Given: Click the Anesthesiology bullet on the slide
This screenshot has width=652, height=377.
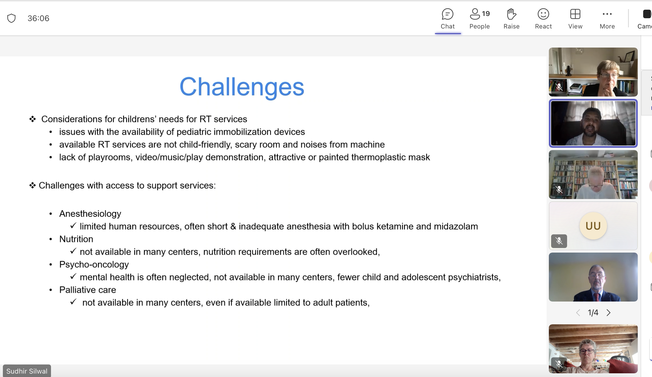Looking at the screenshot, I should tap(90, 214).
